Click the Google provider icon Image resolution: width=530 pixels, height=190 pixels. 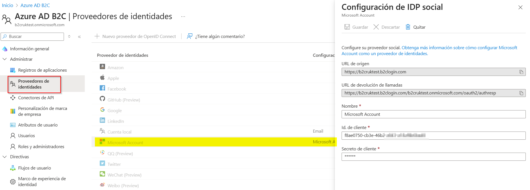[x=102, y=110]
